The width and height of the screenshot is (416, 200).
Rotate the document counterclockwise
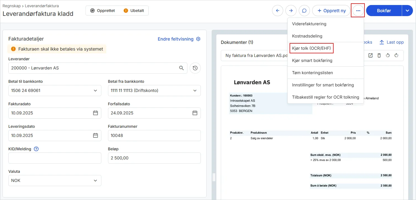coord(388,56)
